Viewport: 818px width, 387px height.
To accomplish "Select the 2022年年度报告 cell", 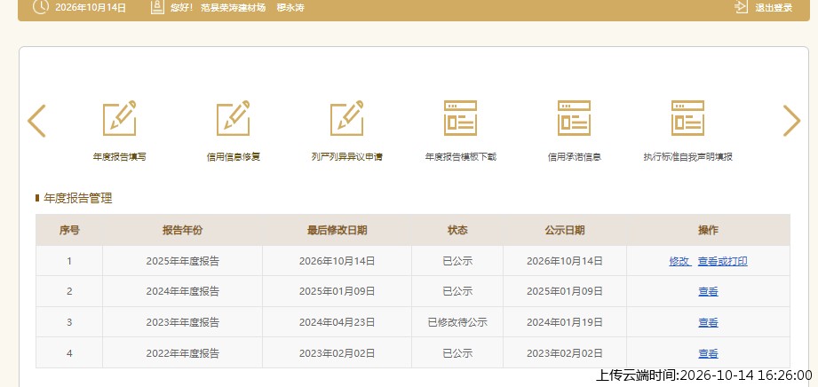I will click(x=183, y=353).
